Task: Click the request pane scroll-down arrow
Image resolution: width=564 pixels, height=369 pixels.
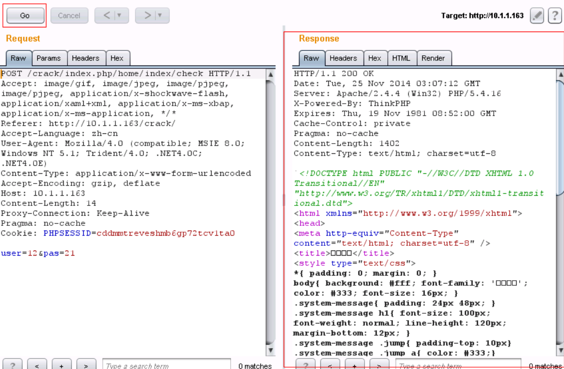Action: click(271, 350)
